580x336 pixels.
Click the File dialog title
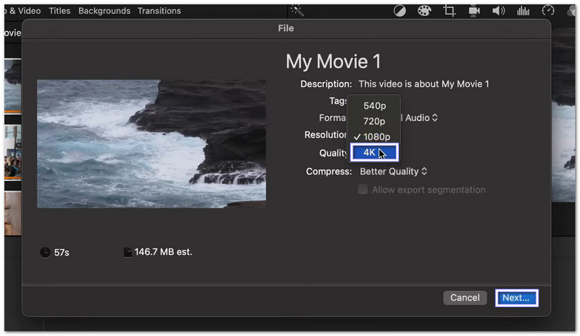pos(286,28)
